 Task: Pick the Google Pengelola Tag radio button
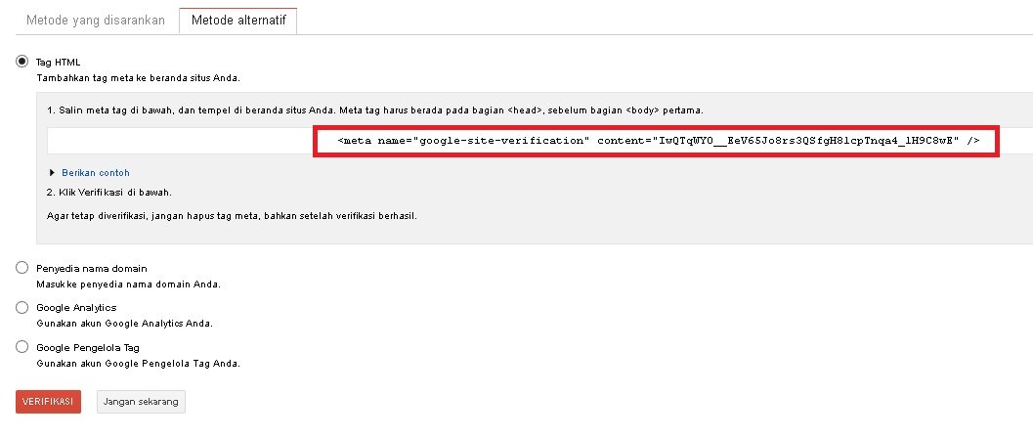[22, 346]
